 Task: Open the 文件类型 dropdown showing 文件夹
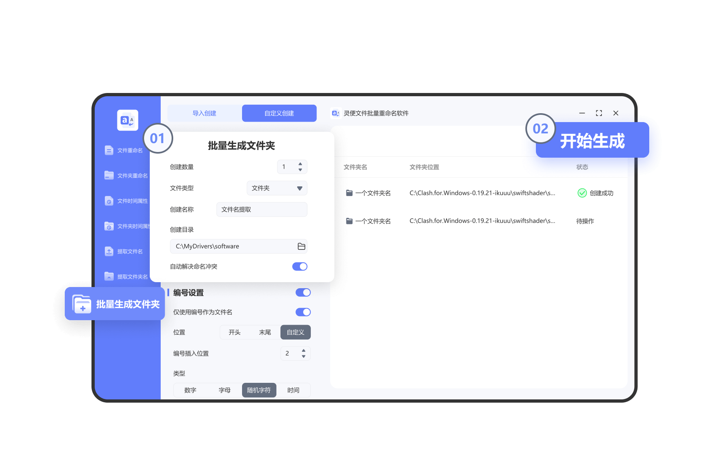[x=277, y=188]
